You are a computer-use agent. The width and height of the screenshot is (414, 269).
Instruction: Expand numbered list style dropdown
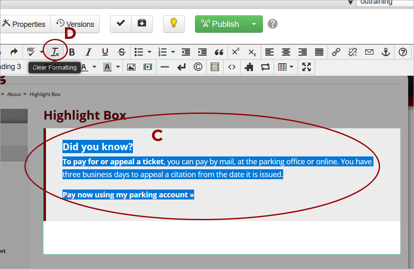[173, 52]
